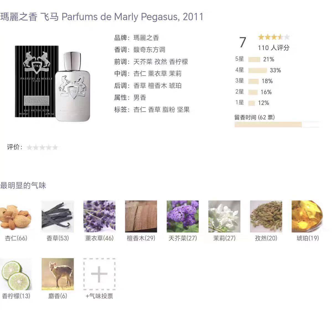Viewport: 332px width, 320px height.
Task: Click the 馥奇东方调 fragrance family link
Action: [149, 50]
